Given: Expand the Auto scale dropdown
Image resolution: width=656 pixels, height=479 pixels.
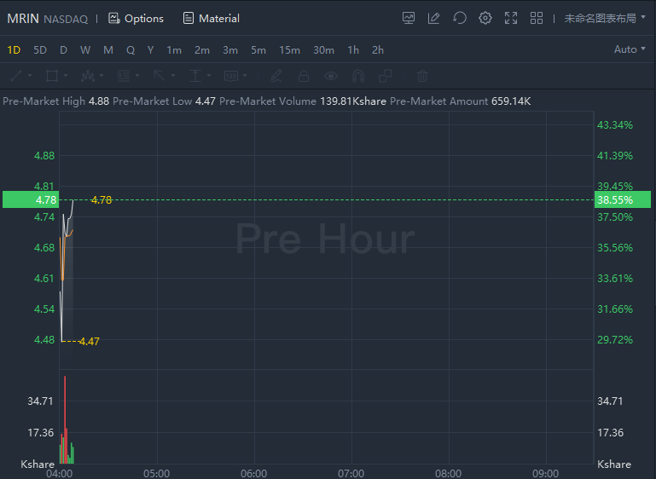Looking at the screenshot, I should click(x=630, y=49).
